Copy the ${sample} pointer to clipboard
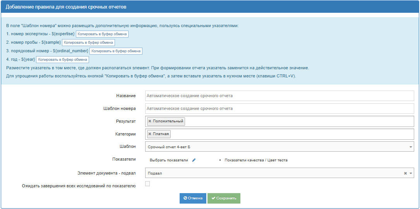 [x=89, y=43]
